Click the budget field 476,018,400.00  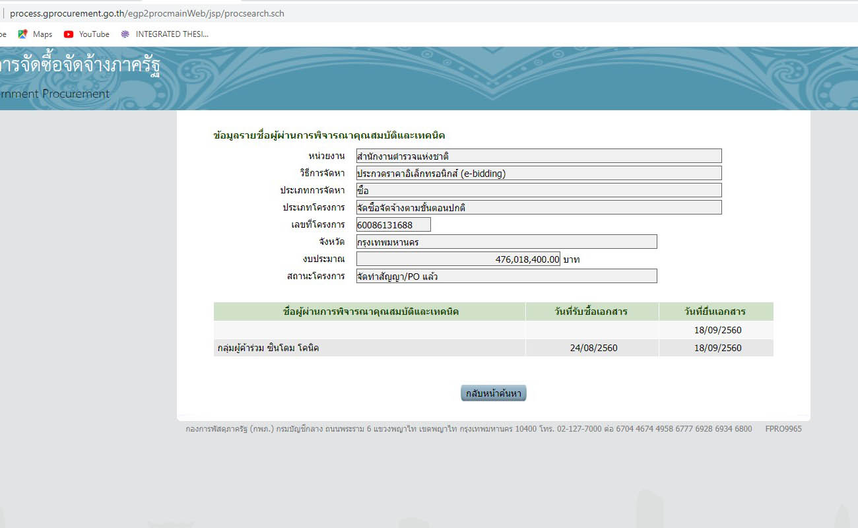pyautogui.click(x=457, y=259)
